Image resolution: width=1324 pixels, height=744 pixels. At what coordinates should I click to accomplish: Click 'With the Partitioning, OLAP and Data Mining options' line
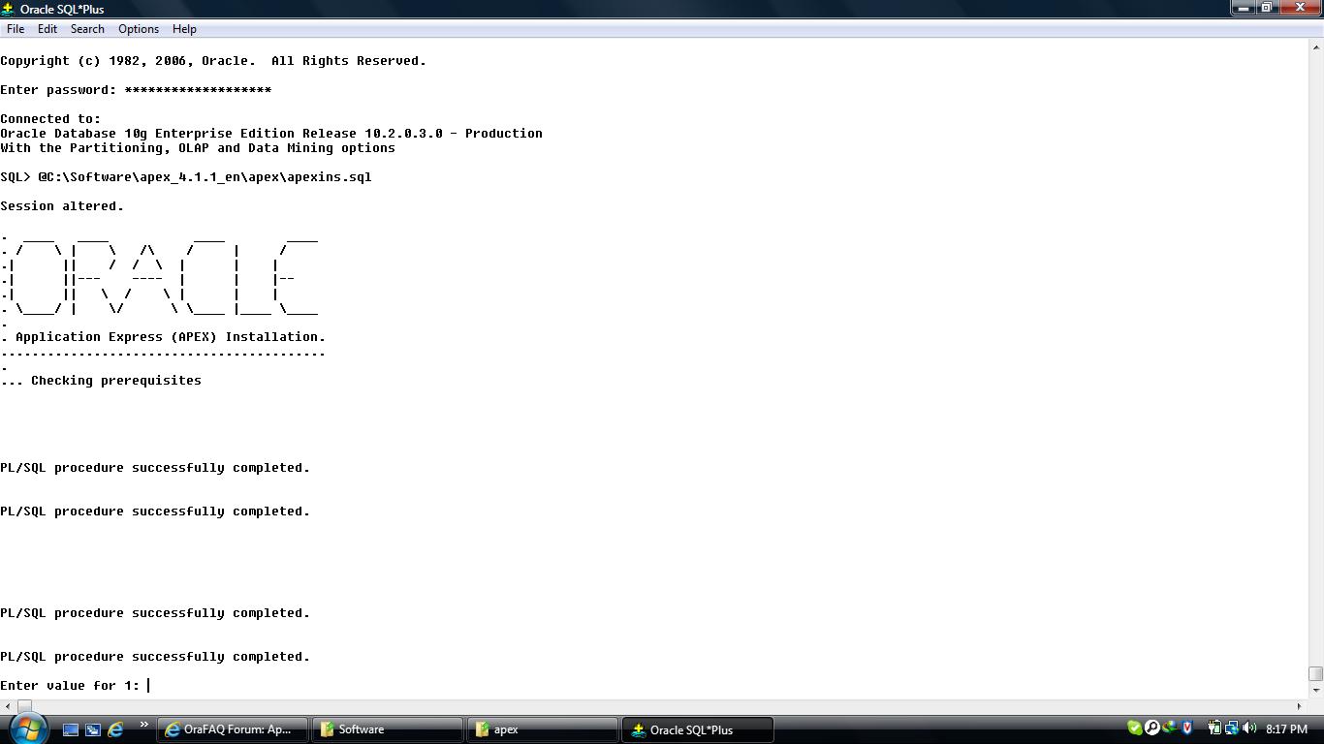click(x=198, y=148)
